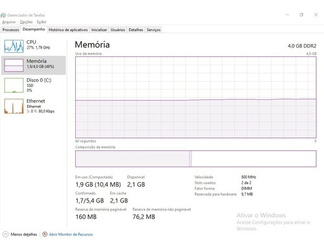Screen dimensions: 324x251
Task: Click the Resource Monitor gauge icon
Action: click(x=45, y=234)
